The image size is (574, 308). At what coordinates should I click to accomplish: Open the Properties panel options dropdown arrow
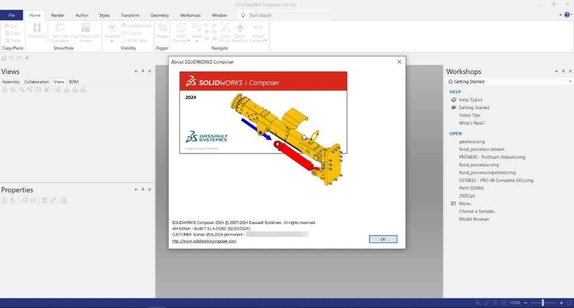(x=136, y=190)
